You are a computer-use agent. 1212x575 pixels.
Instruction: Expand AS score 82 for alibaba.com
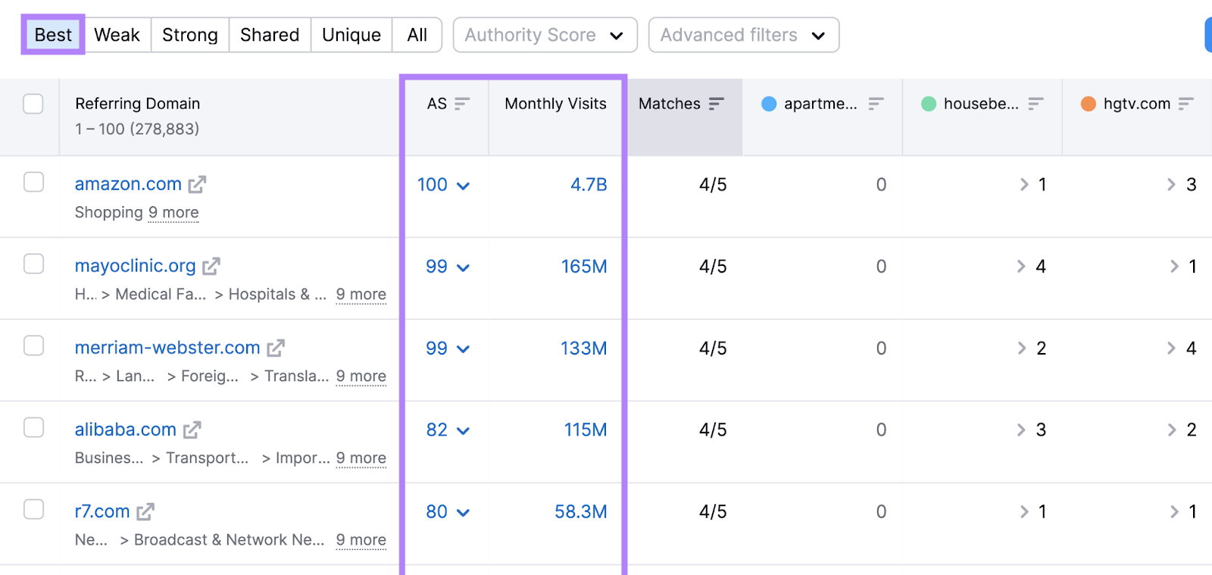pyautogui.click(x=448, y=430)
